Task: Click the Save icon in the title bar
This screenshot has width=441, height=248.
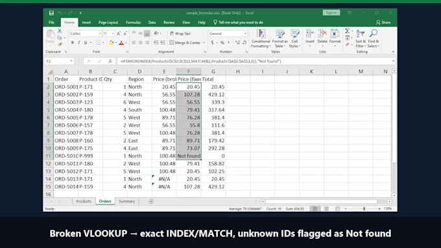Action: point(51,13)
